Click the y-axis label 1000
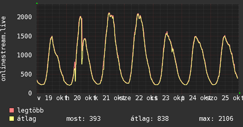Viewport: 243px width, 127px height. click(24, 55)
